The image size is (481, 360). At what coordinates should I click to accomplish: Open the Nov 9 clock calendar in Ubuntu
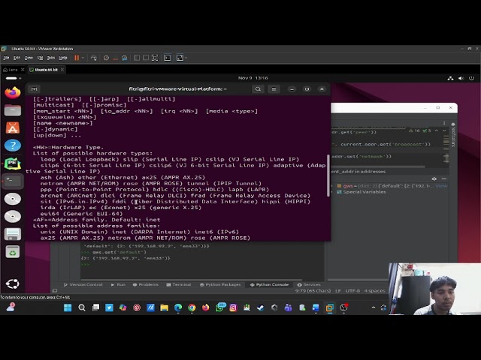click(x=253, y=78)
